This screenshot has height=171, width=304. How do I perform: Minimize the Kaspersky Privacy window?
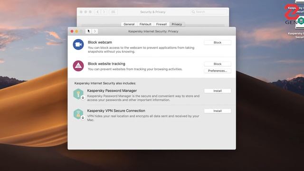(x=76, y=31)
